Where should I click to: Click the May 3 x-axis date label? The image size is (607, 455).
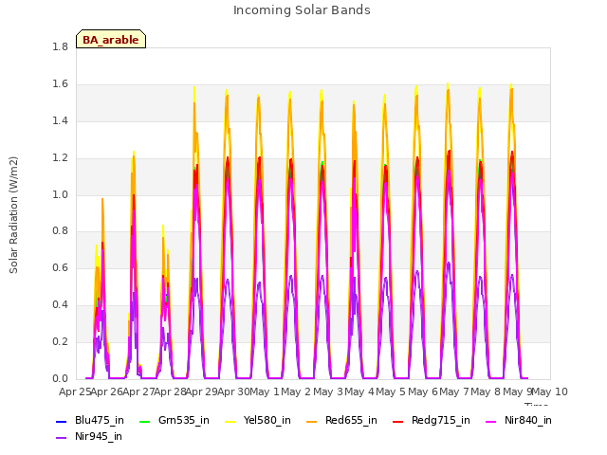tap(328, 391)
